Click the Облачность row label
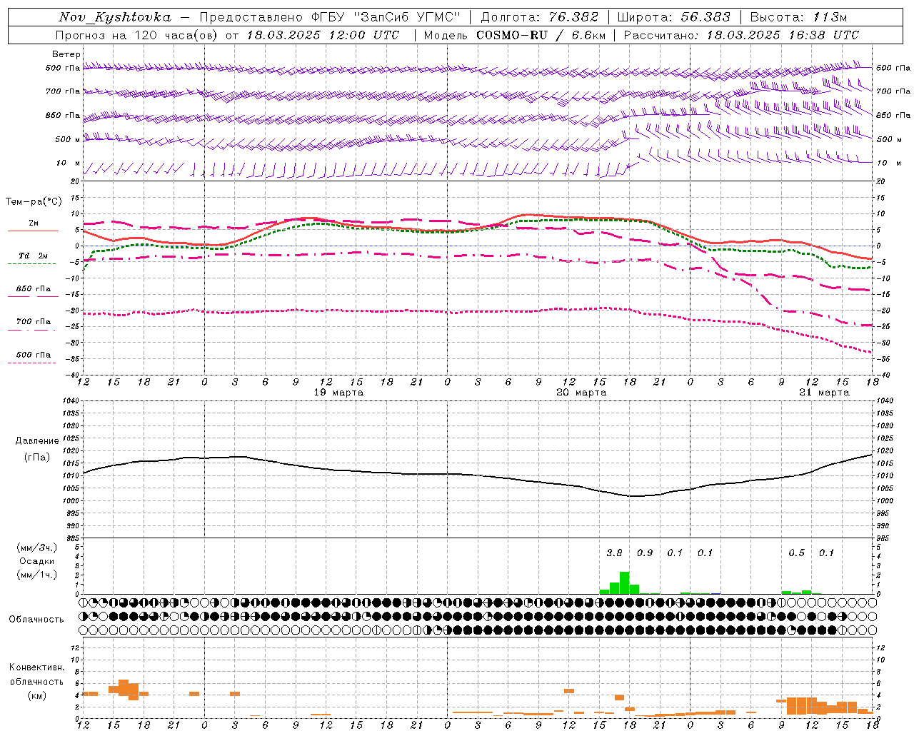 (x=36, y=619)
